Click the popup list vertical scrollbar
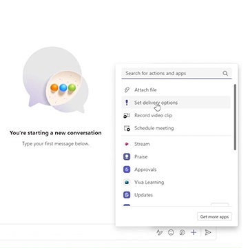The height and width of the screenshot is (248, 248). [235, 117]
